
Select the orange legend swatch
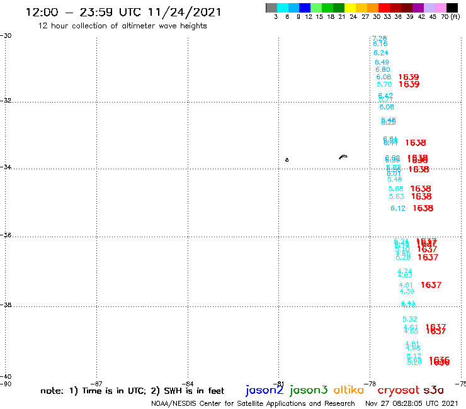pyautogui.click(x=373, y=8)
